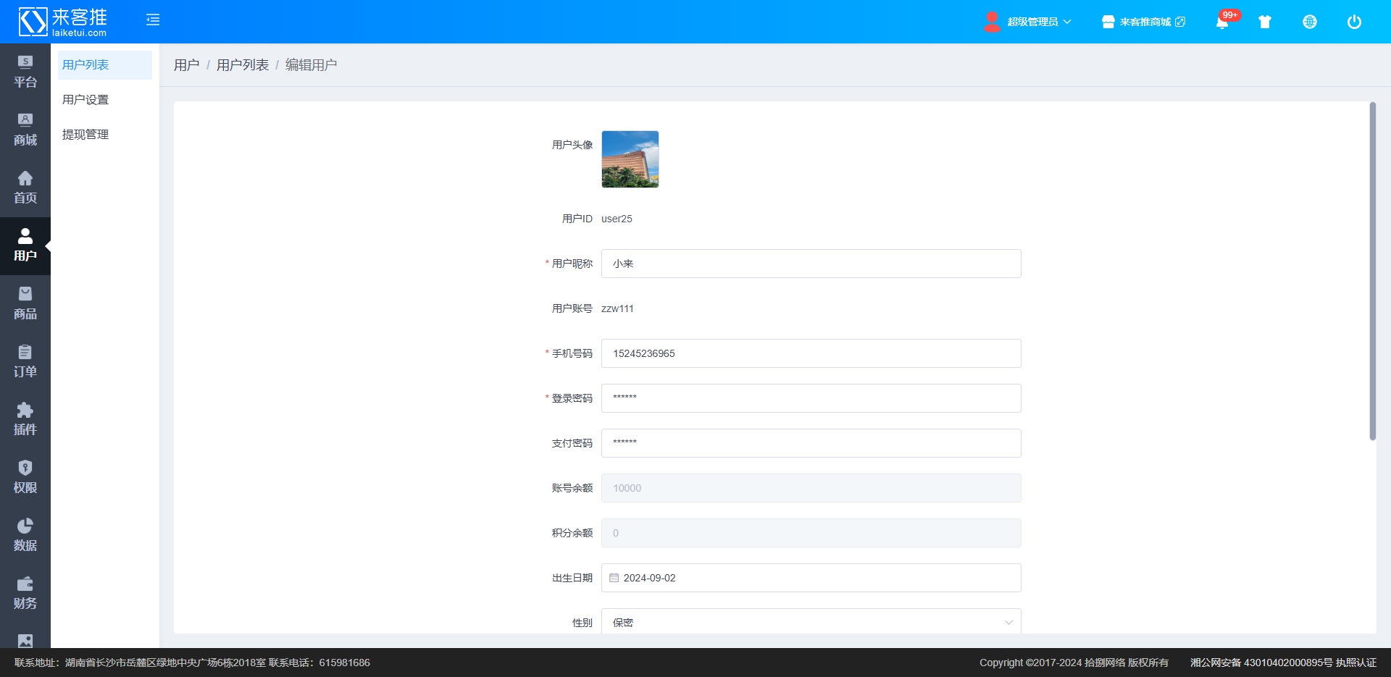
Task: Click the 手机号码 phone number input field
Action: (811, 353)
